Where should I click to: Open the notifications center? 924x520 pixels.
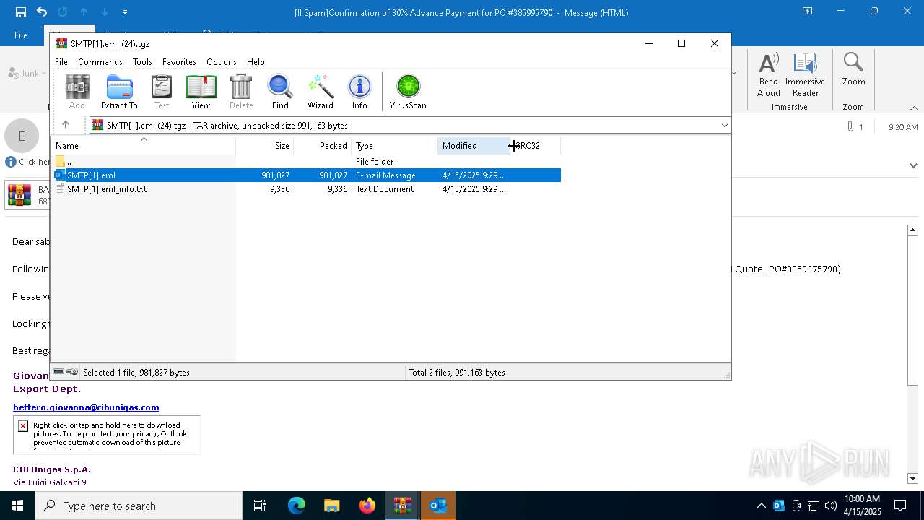point(900,506)
